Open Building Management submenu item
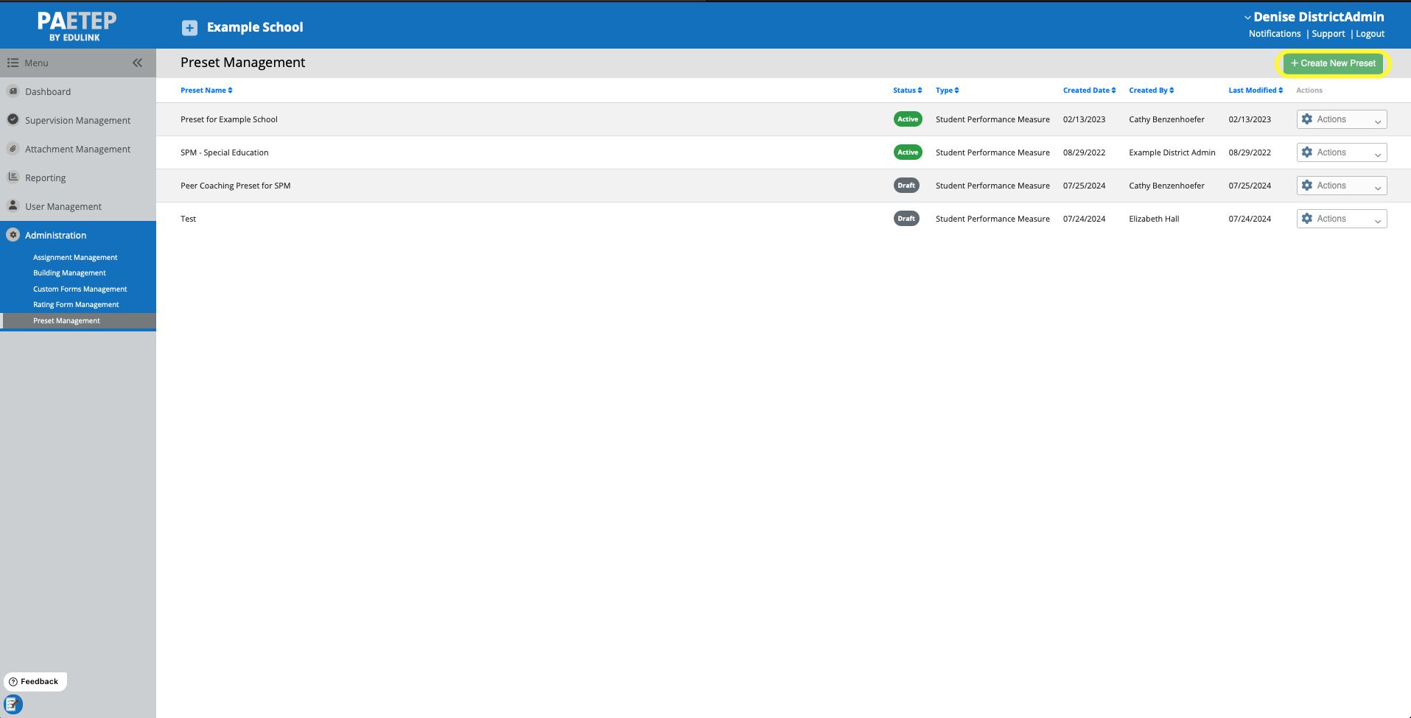Viewport: 1411px width, 718px height. click(69, 273)
